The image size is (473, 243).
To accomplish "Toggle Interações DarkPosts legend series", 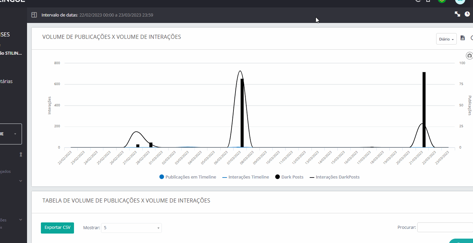I will point(334,177).
